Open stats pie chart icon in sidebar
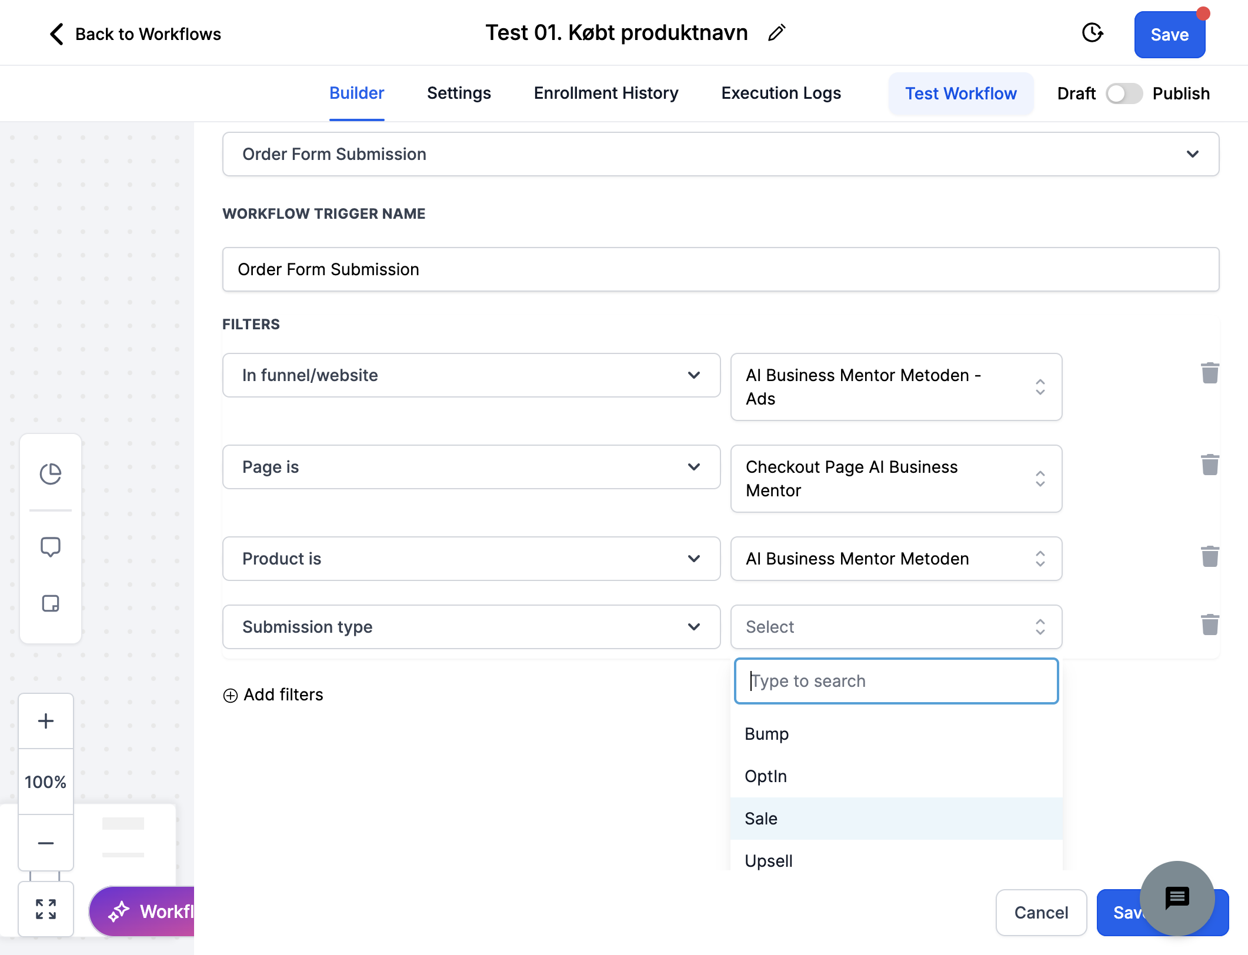This screenshot has height=955, width=1248. coord(51,474)
